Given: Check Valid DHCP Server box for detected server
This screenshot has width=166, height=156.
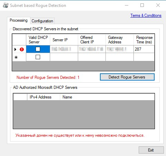Looking at the screenshot, I should 38,49.
